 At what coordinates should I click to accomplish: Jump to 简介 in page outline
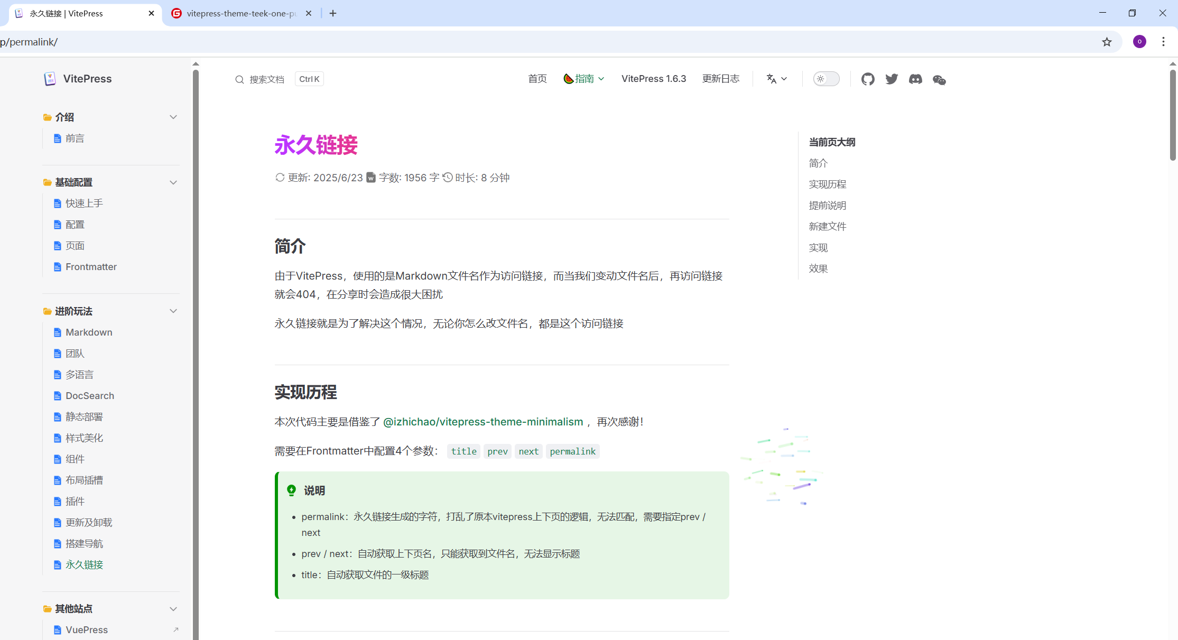pyautogui.click(x=818, y=163)
